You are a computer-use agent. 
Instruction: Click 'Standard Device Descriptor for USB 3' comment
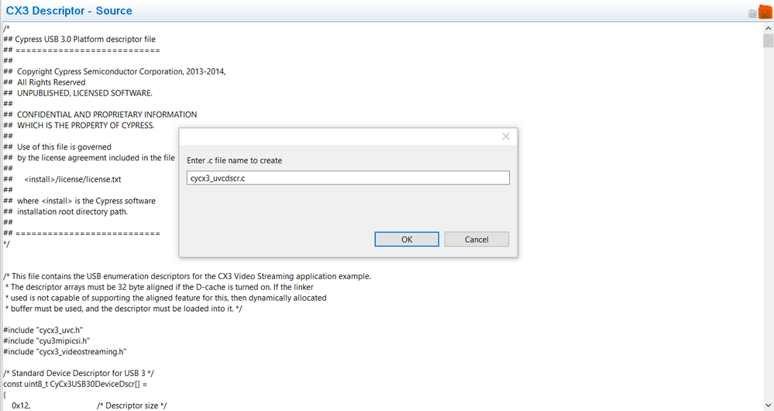pyautogui.click(x=79, y=373)
